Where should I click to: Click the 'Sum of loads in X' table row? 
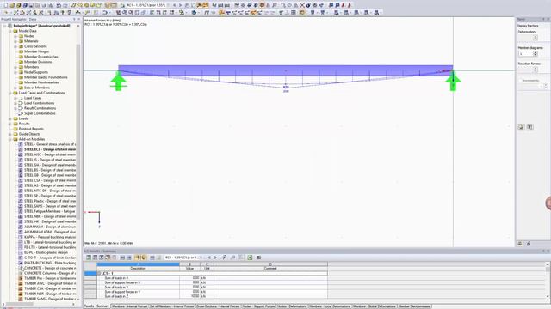[213, 278]
